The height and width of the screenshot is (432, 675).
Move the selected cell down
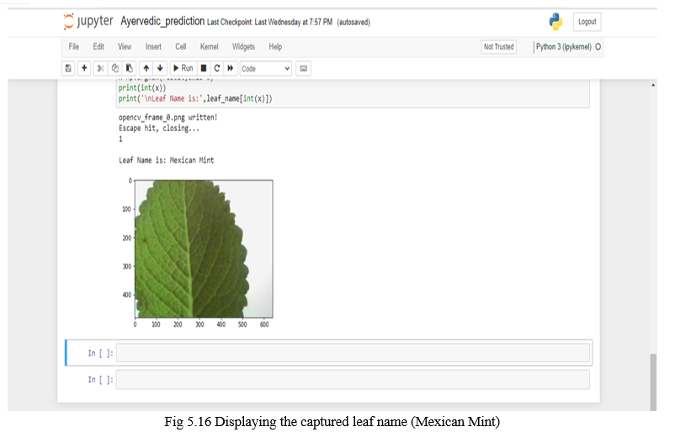(160, 68)
